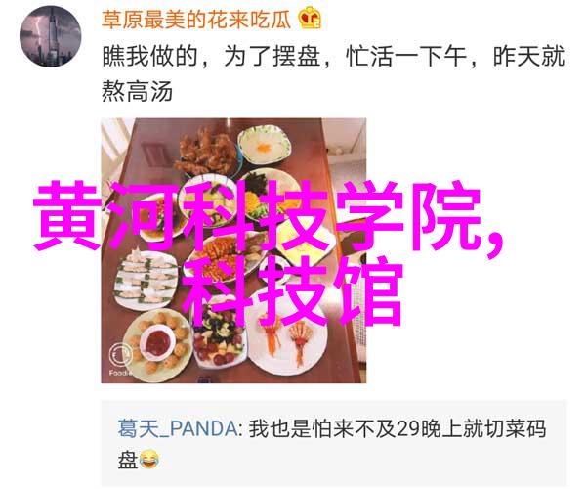Click the gold crown membership badge
Viewport: 586px width, 489px height.
coord(310,18)
